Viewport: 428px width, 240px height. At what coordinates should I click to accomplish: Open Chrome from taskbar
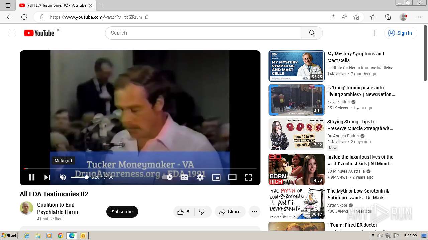pyautogui.click(x=61, y=236)
